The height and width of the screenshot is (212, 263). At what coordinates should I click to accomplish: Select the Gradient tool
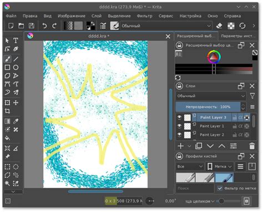7,121
